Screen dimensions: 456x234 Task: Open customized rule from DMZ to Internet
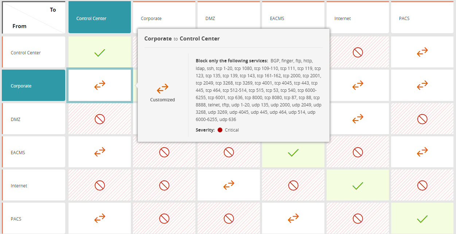[358, 119]
